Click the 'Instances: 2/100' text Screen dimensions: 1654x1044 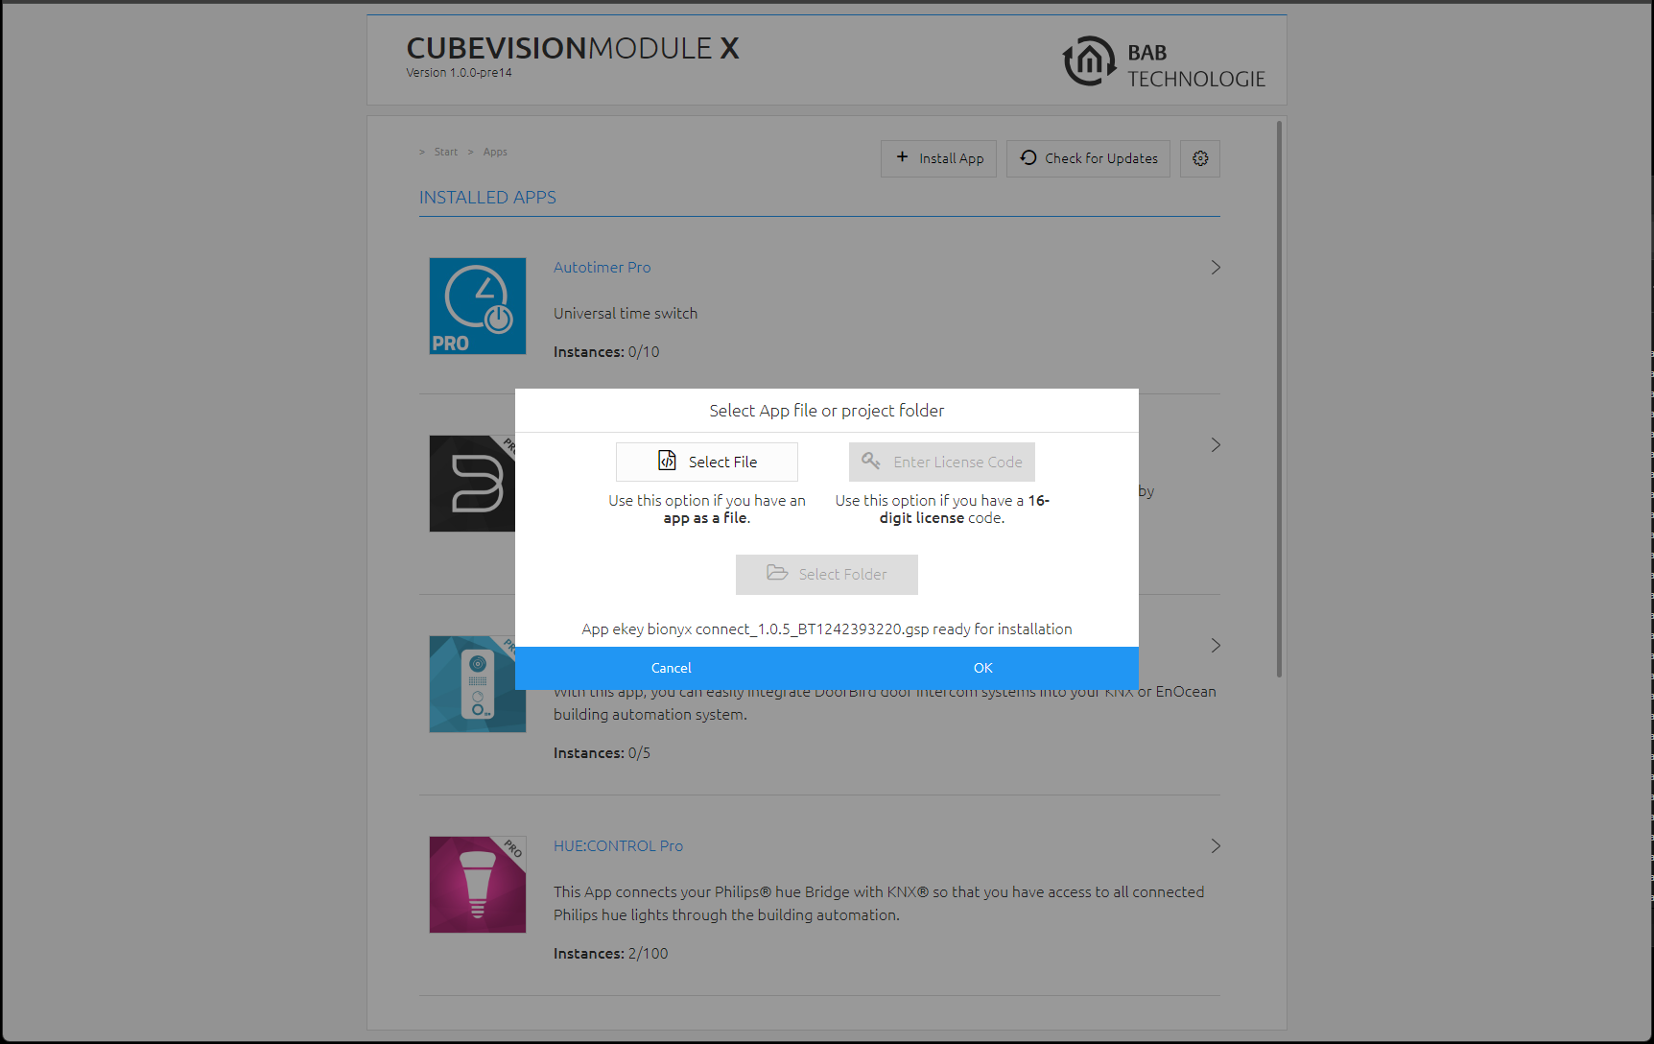coord(611,954)
